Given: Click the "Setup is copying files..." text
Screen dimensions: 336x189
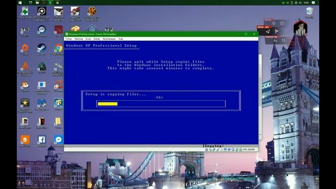Looking at the screenshot, I should (x=115, y=94).
